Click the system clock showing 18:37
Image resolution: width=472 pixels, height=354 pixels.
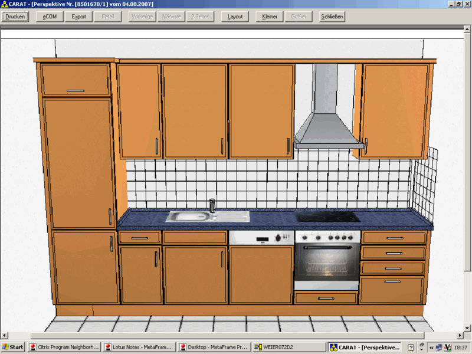461,348
